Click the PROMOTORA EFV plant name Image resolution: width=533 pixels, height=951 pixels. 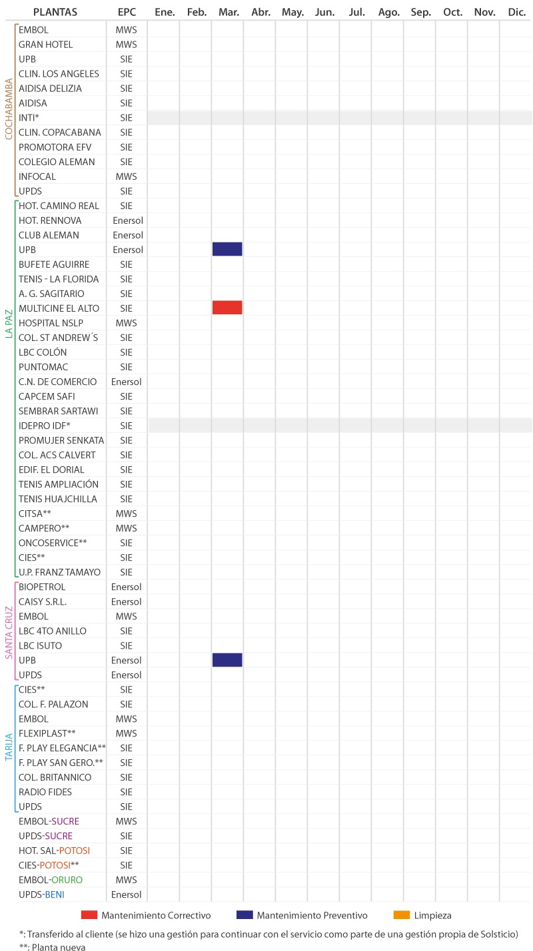55,147
